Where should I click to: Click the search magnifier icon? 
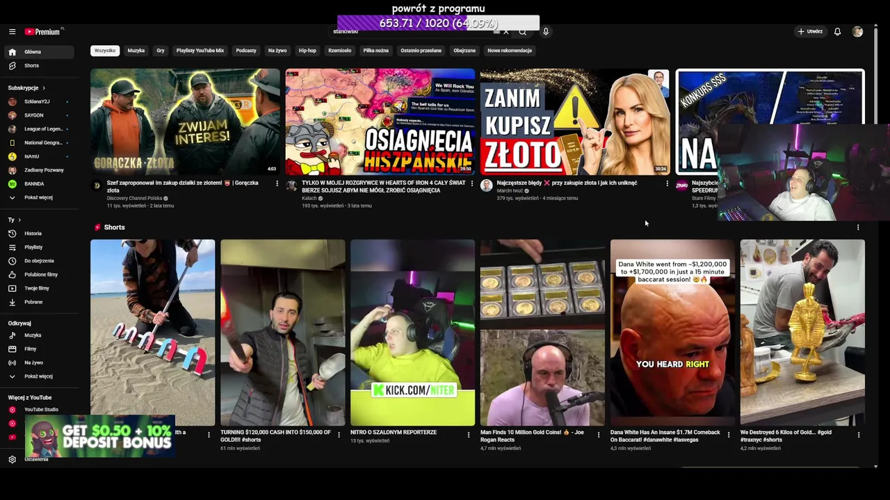tap(523, 32)
